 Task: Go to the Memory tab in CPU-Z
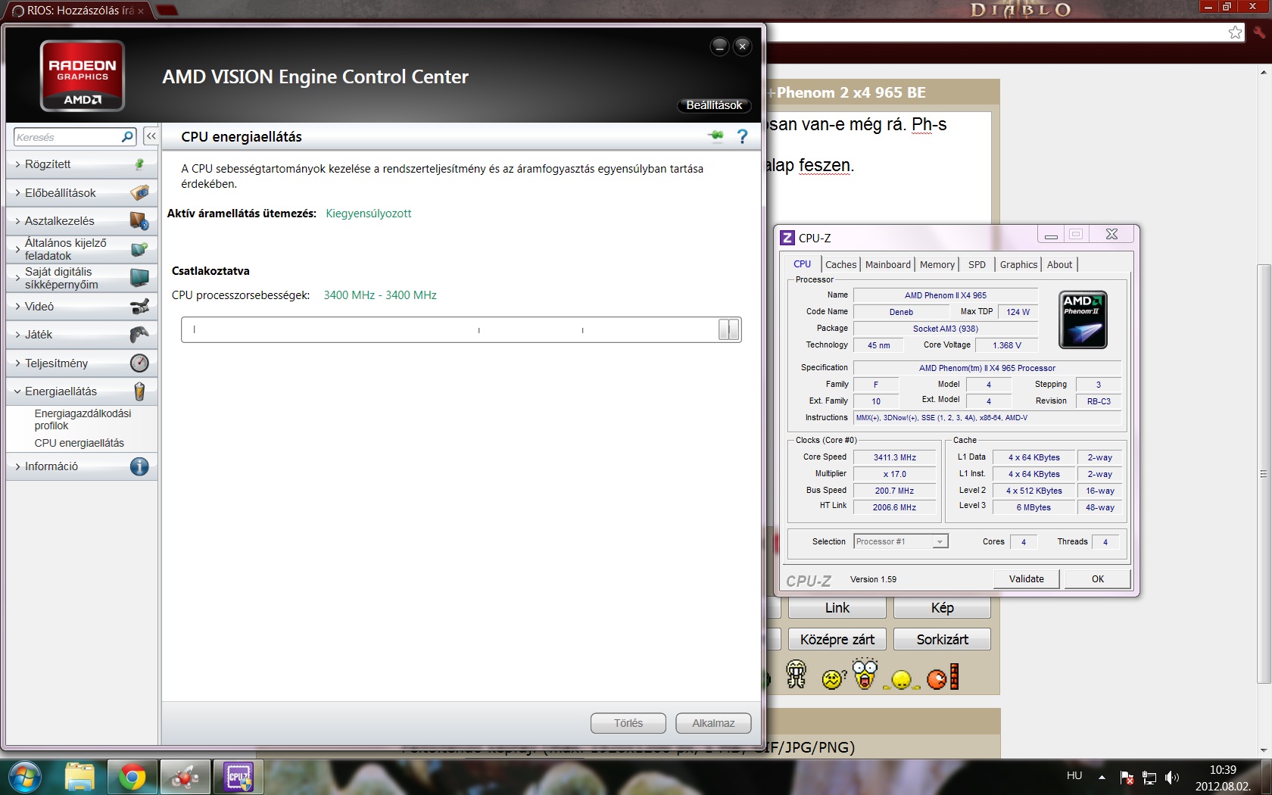pyautogui.click(x=937, y=264)
